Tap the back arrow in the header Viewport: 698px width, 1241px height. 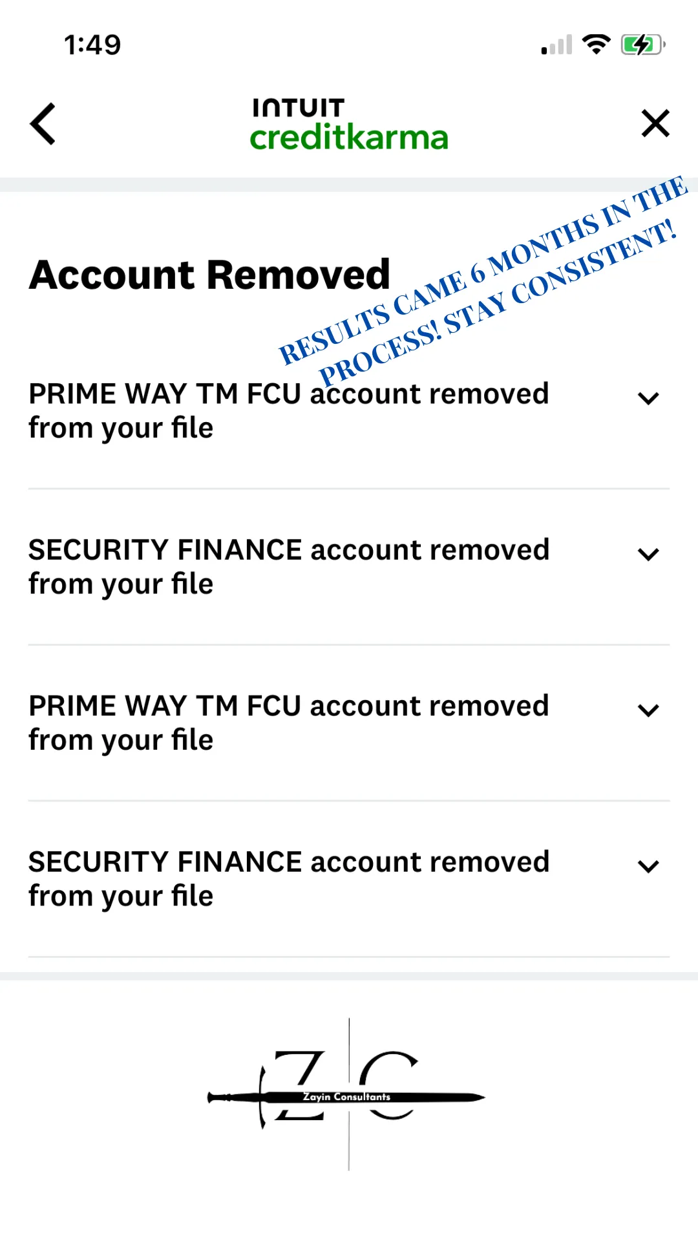click(x=43, y=123)
